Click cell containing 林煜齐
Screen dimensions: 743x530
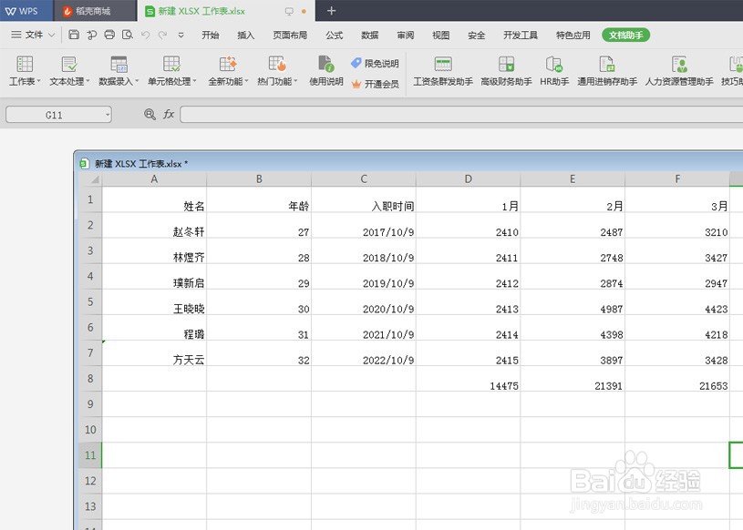pos(154,250)
